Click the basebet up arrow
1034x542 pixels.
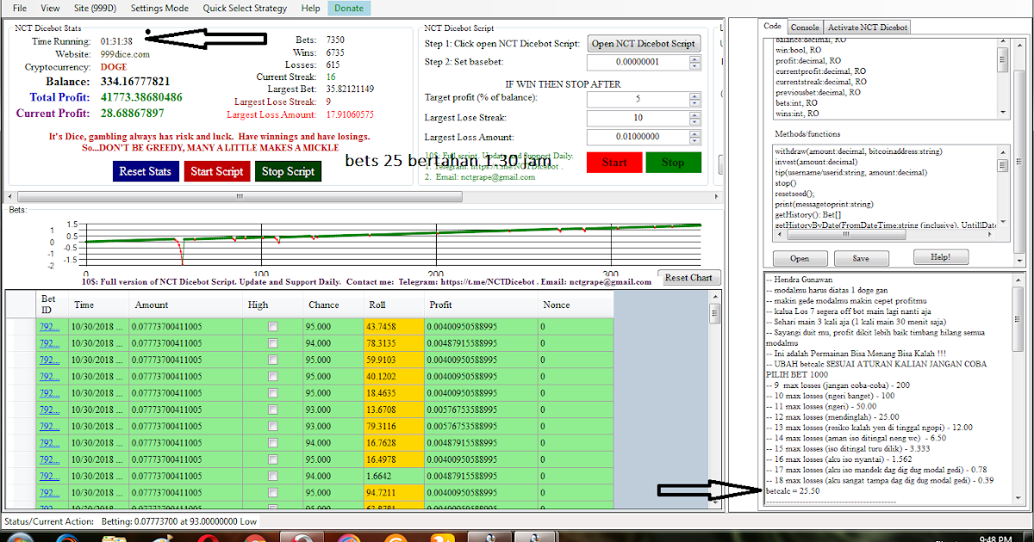(695, 60)
